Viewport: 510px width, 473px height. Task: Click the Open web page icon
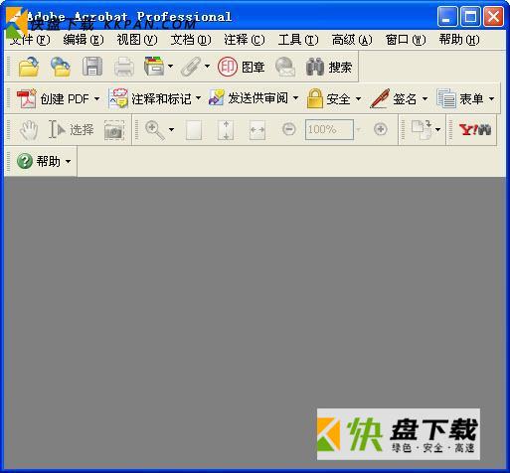pos(61,67)
